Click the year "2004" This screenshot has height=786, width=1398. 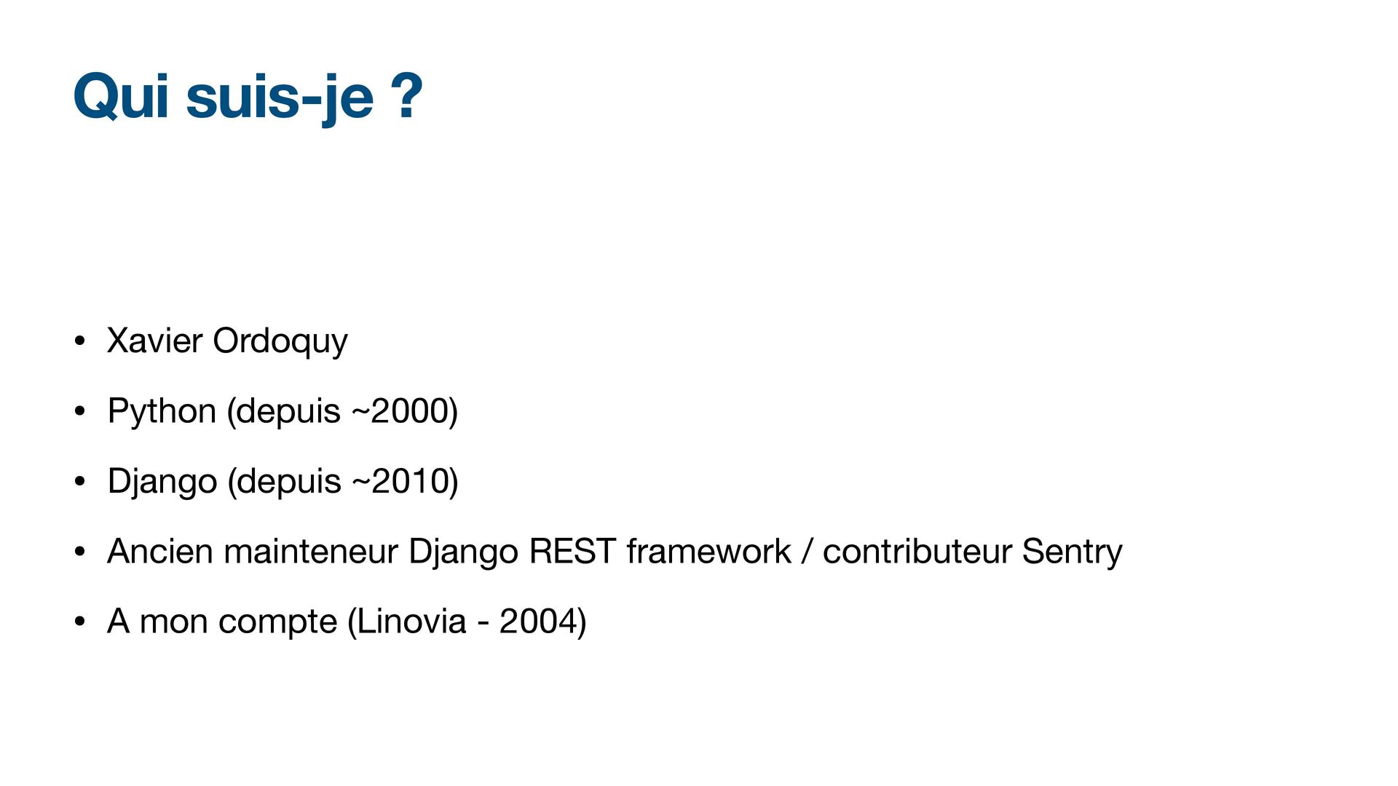pos(539,621)
